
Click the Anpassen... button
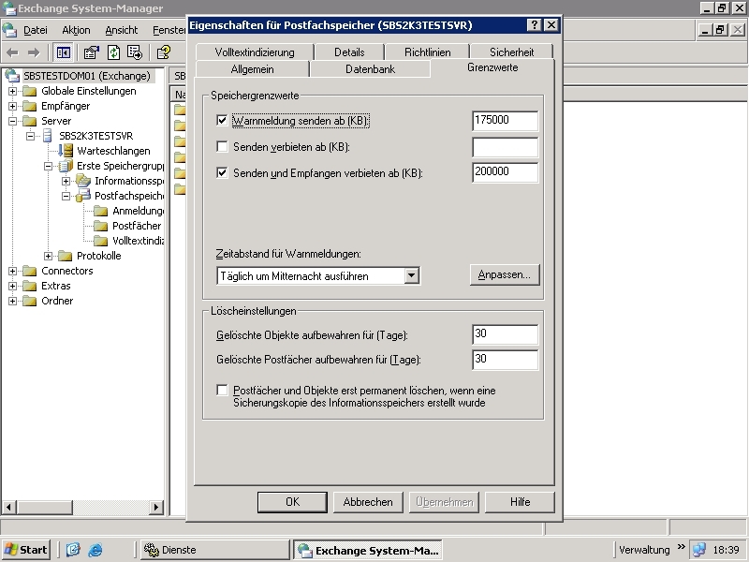pyautogui.click(x=505, y=274)
